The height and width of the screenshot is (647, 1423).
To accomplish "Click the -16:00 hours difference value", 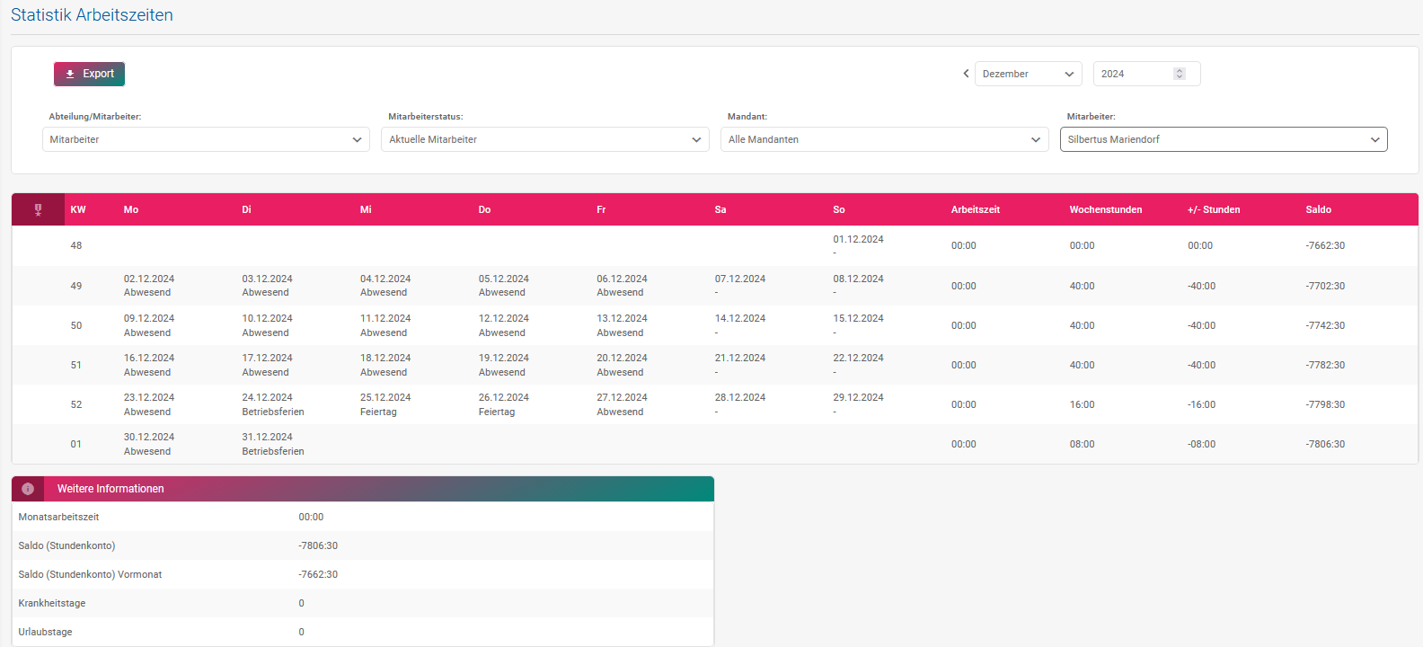I will click(x=1201, y=404).
